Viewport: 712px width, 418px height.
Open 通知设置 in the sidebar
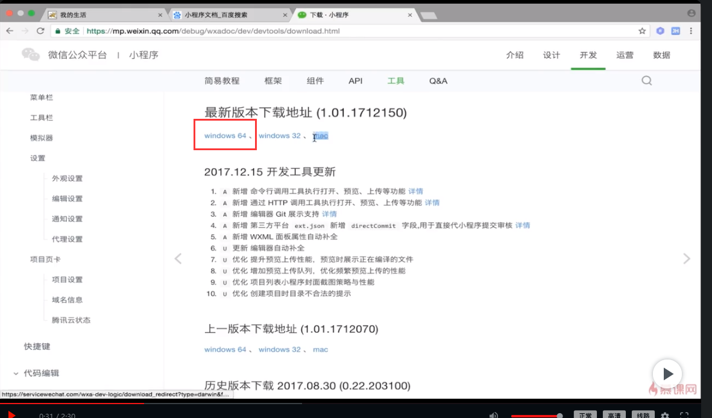pos(67,219)
